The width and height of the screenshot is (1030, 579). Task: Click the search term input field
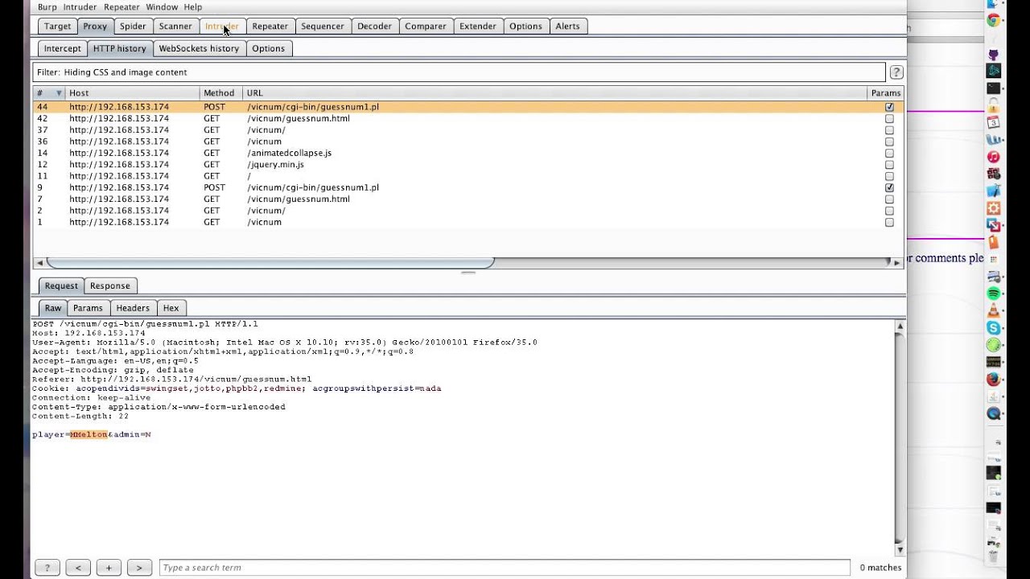click(x=505, y=568)
